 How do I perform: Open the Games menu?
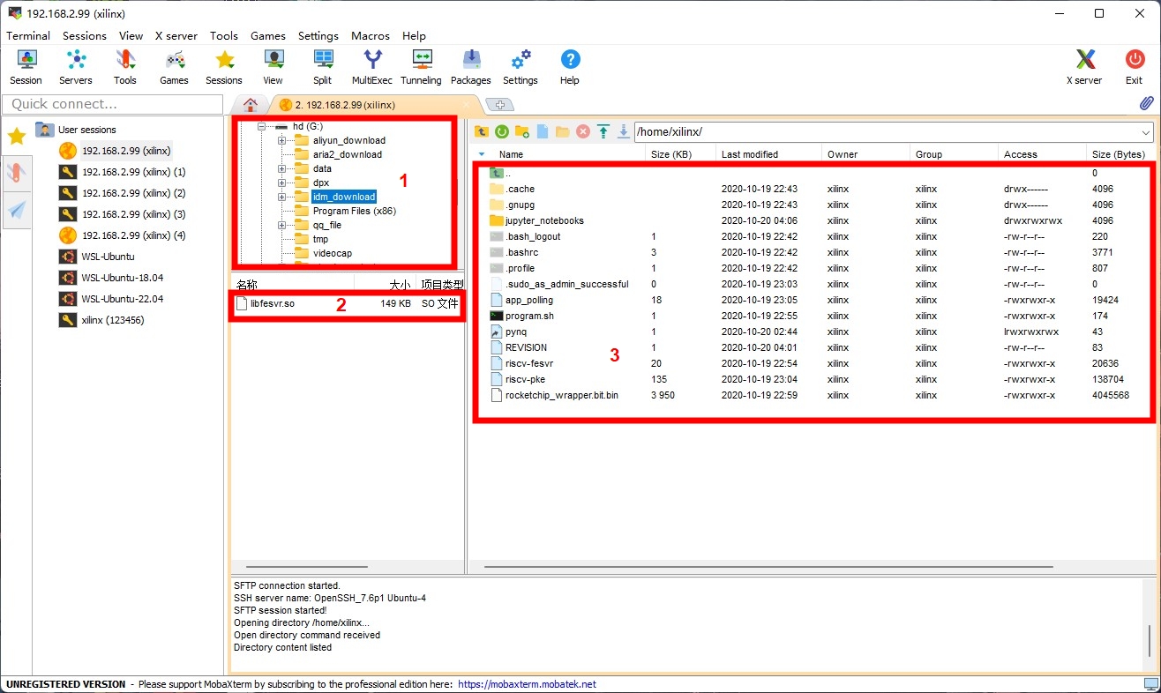pos(268,36)
